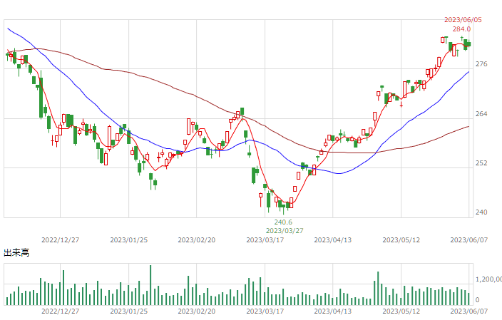The height and width of the screenshot is (320, 502).
Task: Click 2023/06/07 date under price chart
Action: tap(469, 240)
